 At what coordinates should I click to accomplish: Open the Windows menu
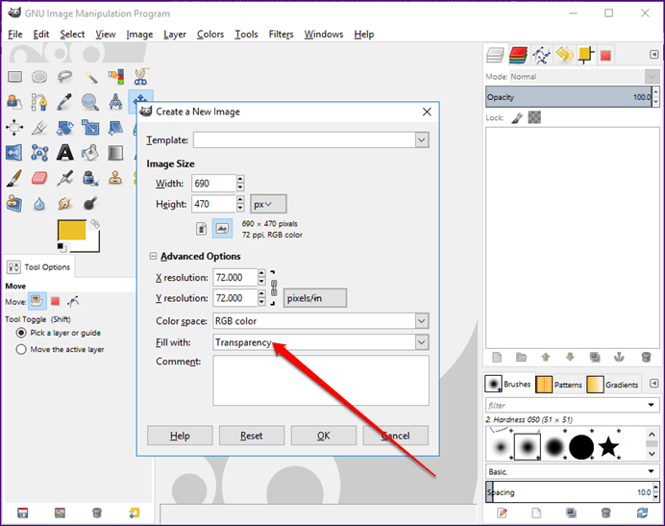pyautogui.click(x=324, y=35)
